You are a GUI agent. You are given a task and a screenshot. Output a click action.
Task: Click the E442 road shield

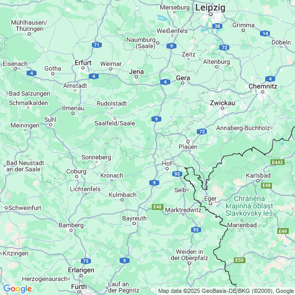pos(277,162)
